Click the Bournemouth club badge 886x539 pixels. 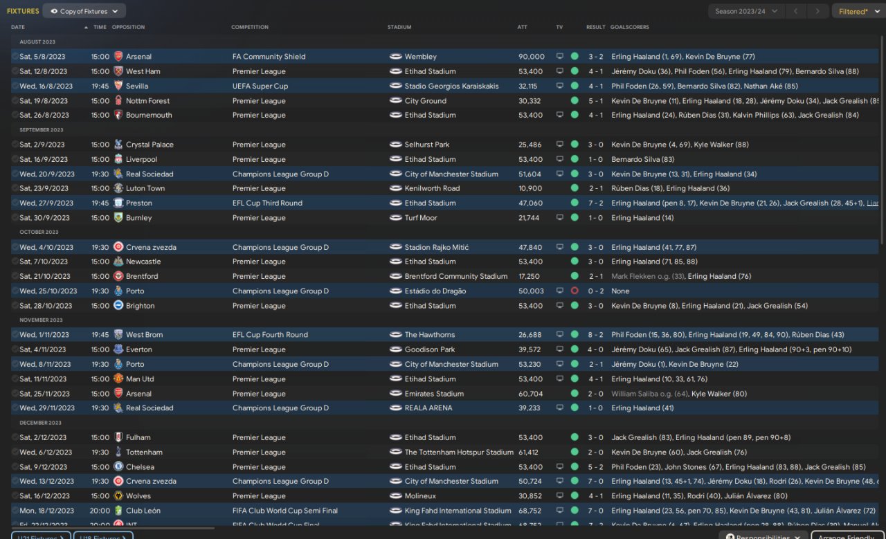pos(118,115)
